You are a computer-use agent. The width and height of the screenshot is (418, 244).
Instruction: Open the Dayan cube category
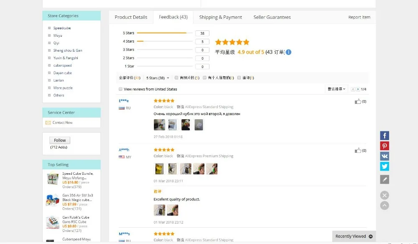[62, 73]
